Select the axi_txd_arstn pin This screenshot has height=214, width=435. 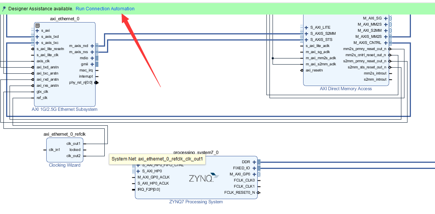click(x=47, y=67)
